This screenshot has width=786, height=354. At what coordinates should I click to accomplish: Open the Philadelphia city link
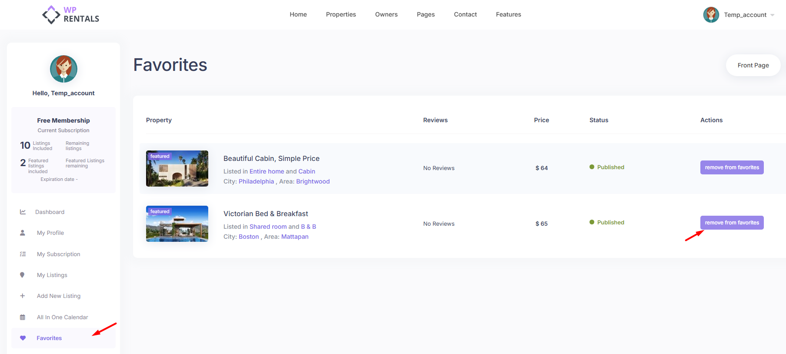[x=256, y=181]
